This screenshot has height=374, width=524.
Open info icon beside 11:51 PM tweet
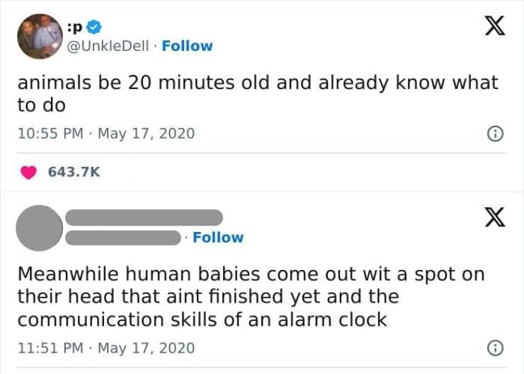(x=496, y=349)
